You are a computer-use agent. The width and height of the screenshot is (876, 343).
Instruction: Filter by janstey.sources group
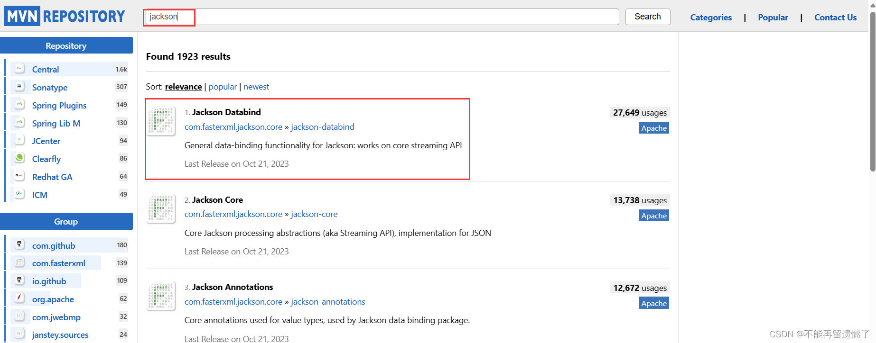coord(60,335)
